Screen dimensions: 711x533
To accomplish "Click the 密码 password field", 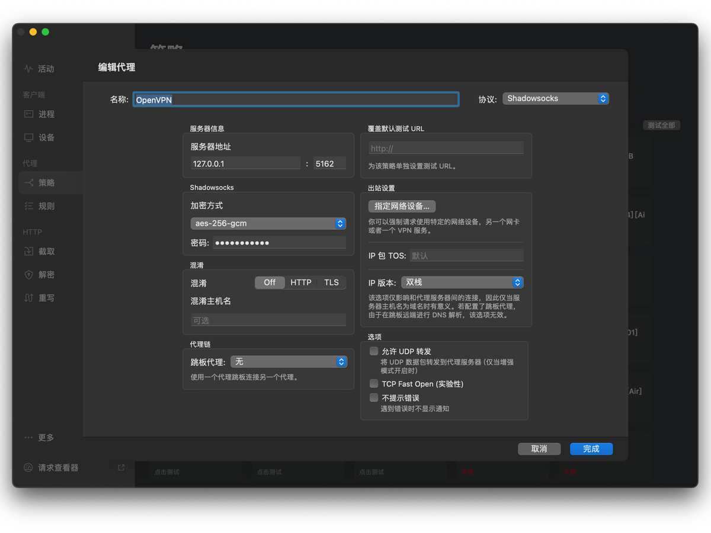I will click(x=279, y=243).
